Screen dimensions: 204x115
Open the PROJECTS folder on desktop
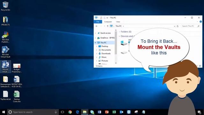pos(5,21)
